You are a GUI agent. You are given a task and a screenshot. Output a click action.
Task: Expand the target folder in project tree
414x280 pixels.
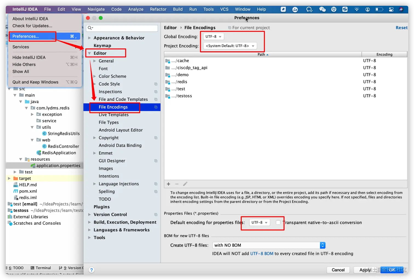(9, 178)
